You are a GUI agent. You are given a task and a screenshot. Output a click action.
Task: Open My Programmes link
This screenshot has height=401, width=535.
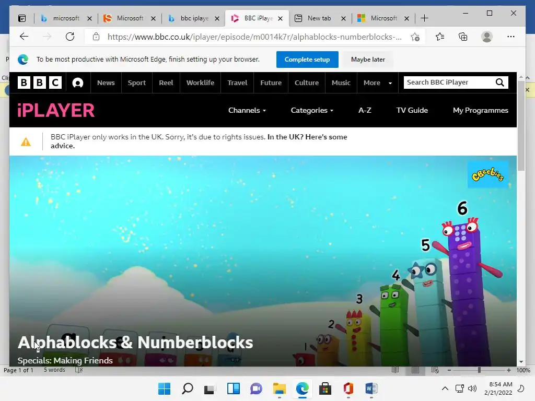(481, 111)
